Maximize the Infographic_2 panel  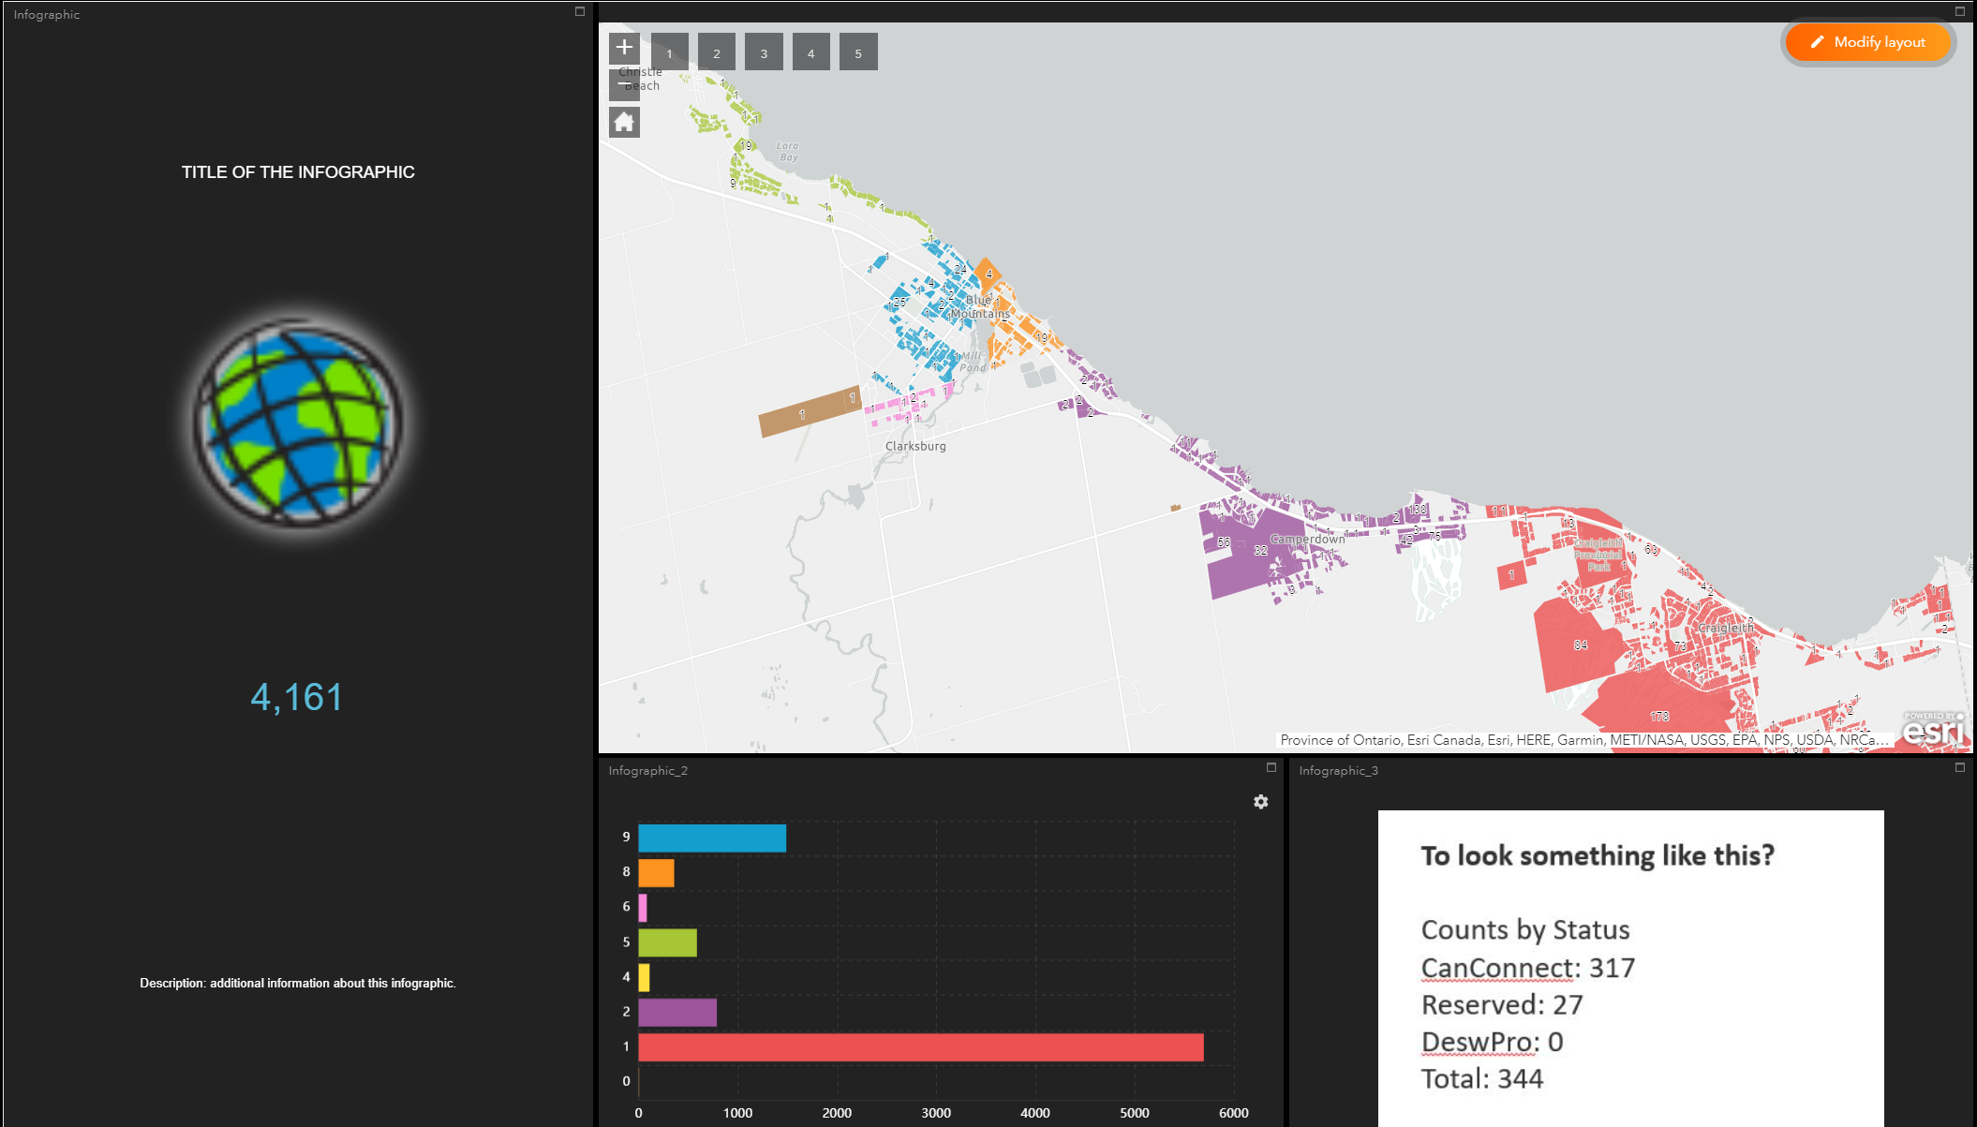tap(1271, 767)
